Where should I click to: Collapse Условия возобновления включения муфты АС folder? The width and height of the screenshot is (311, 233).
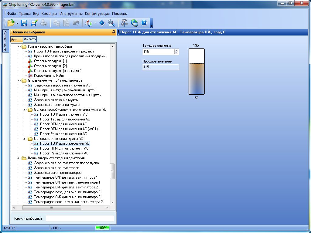(x=24, y=110)
